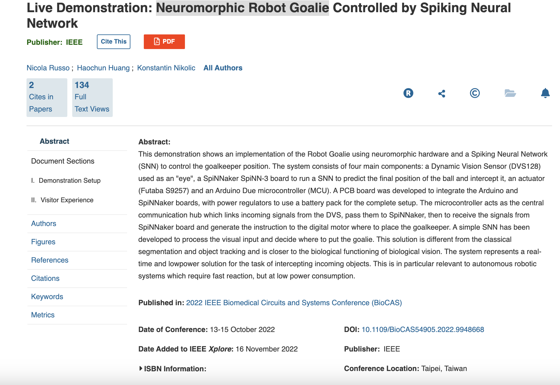Open the Abstract tab in sidebar
The height and width of the screenshot is (385, 560).
tap(55, 141)
